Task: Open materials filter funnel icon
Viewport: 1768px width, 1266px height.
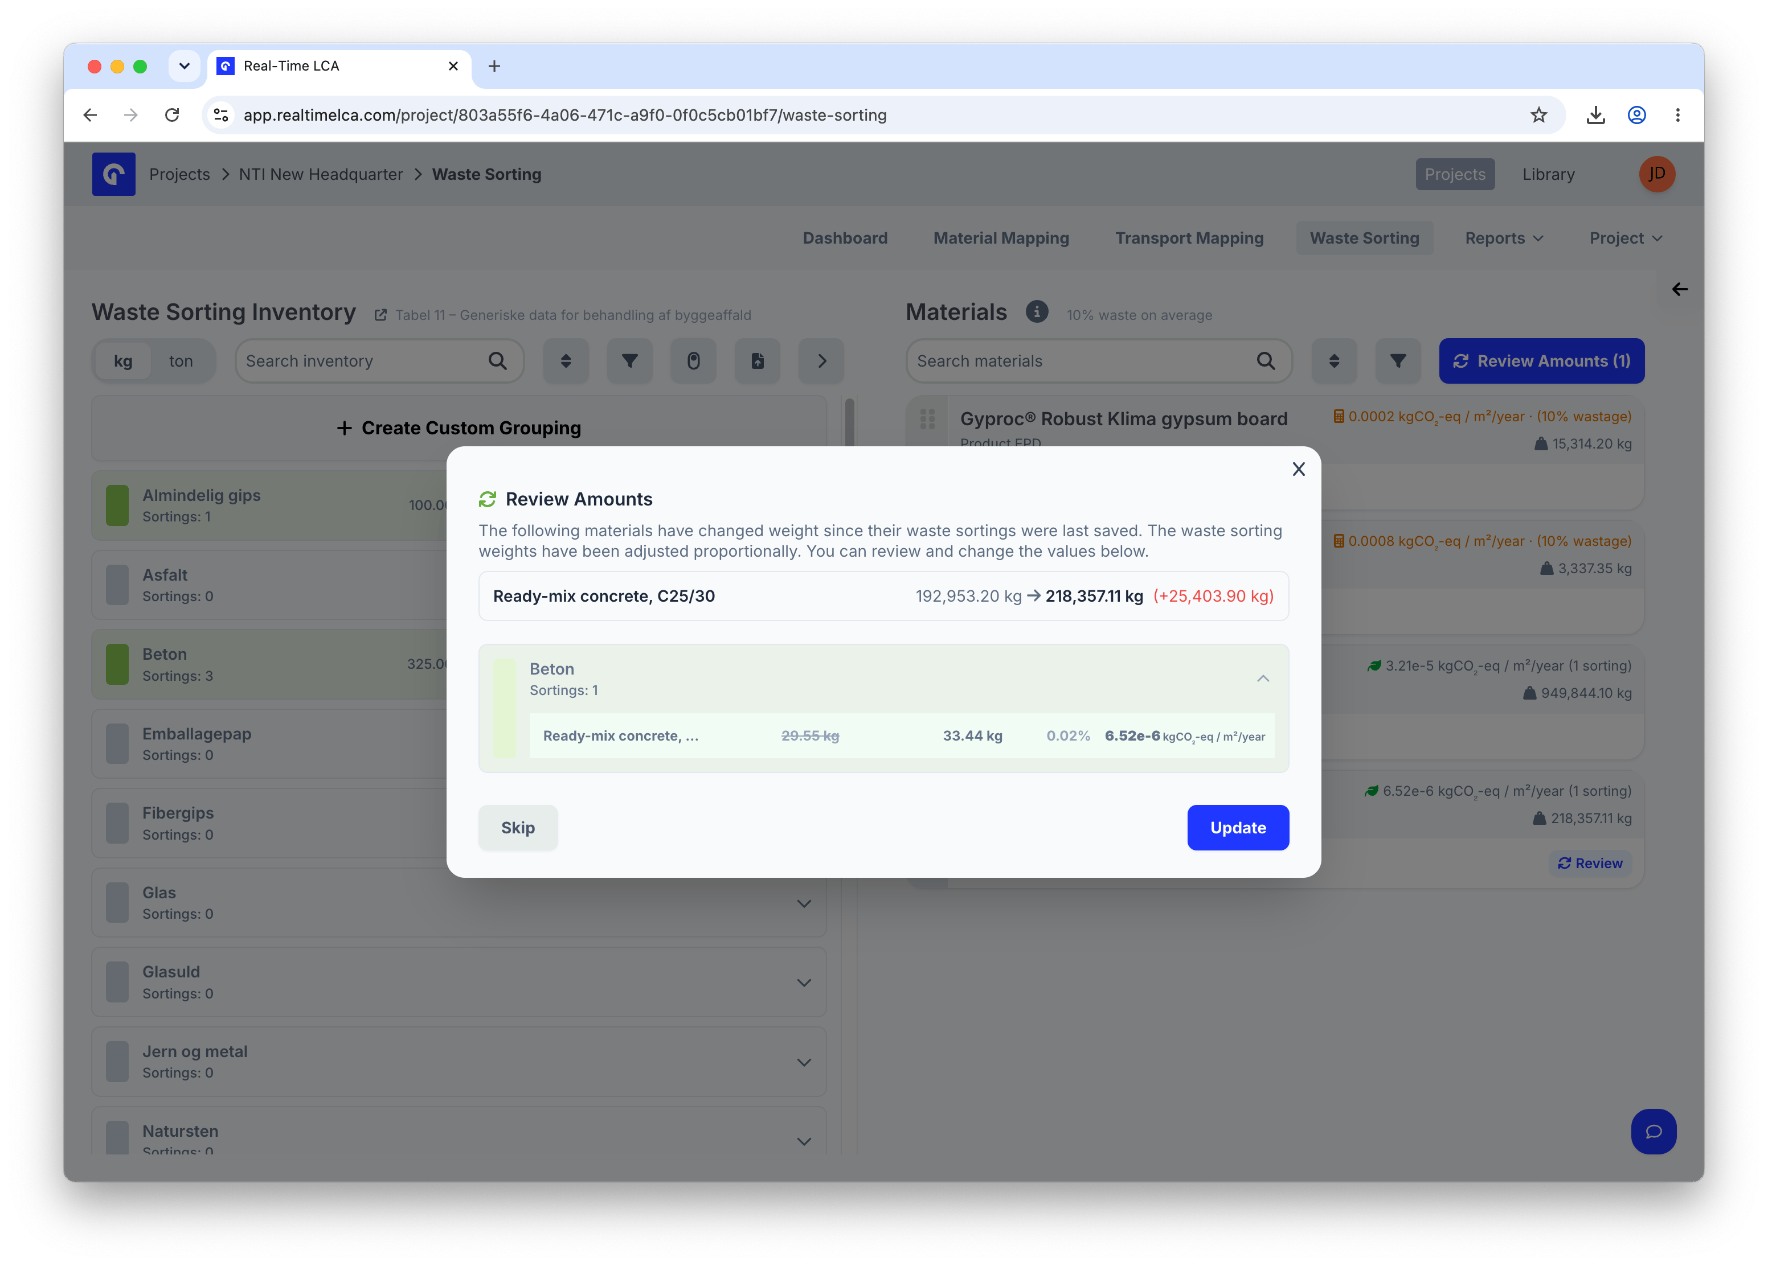Action: coord(1398,361)
